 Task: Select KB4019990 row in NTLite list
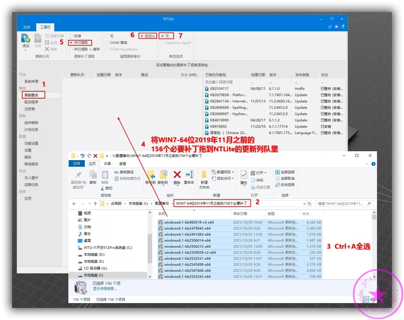click(274, 120)
